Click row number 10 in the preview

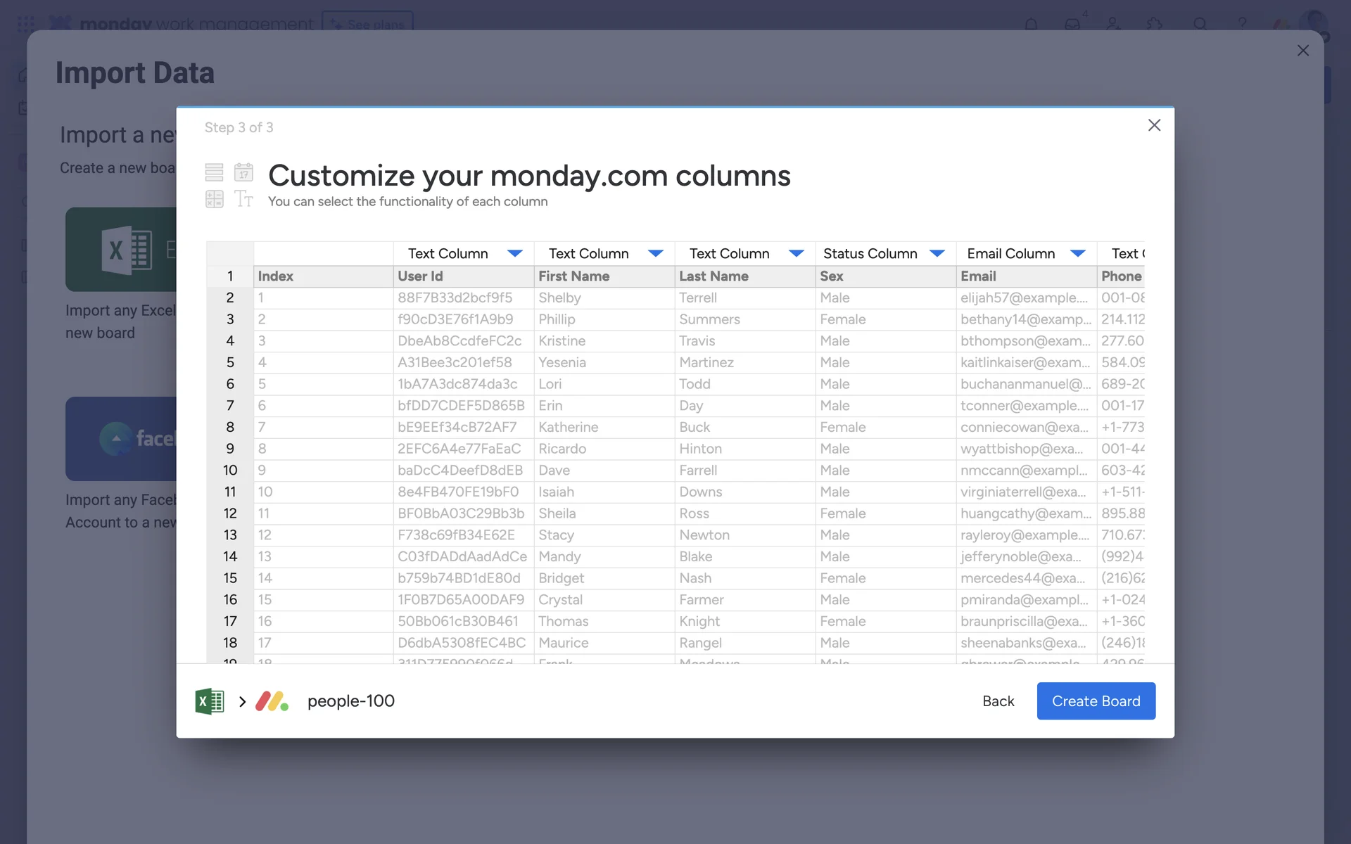pyautogui.click(x=230, y=471)
